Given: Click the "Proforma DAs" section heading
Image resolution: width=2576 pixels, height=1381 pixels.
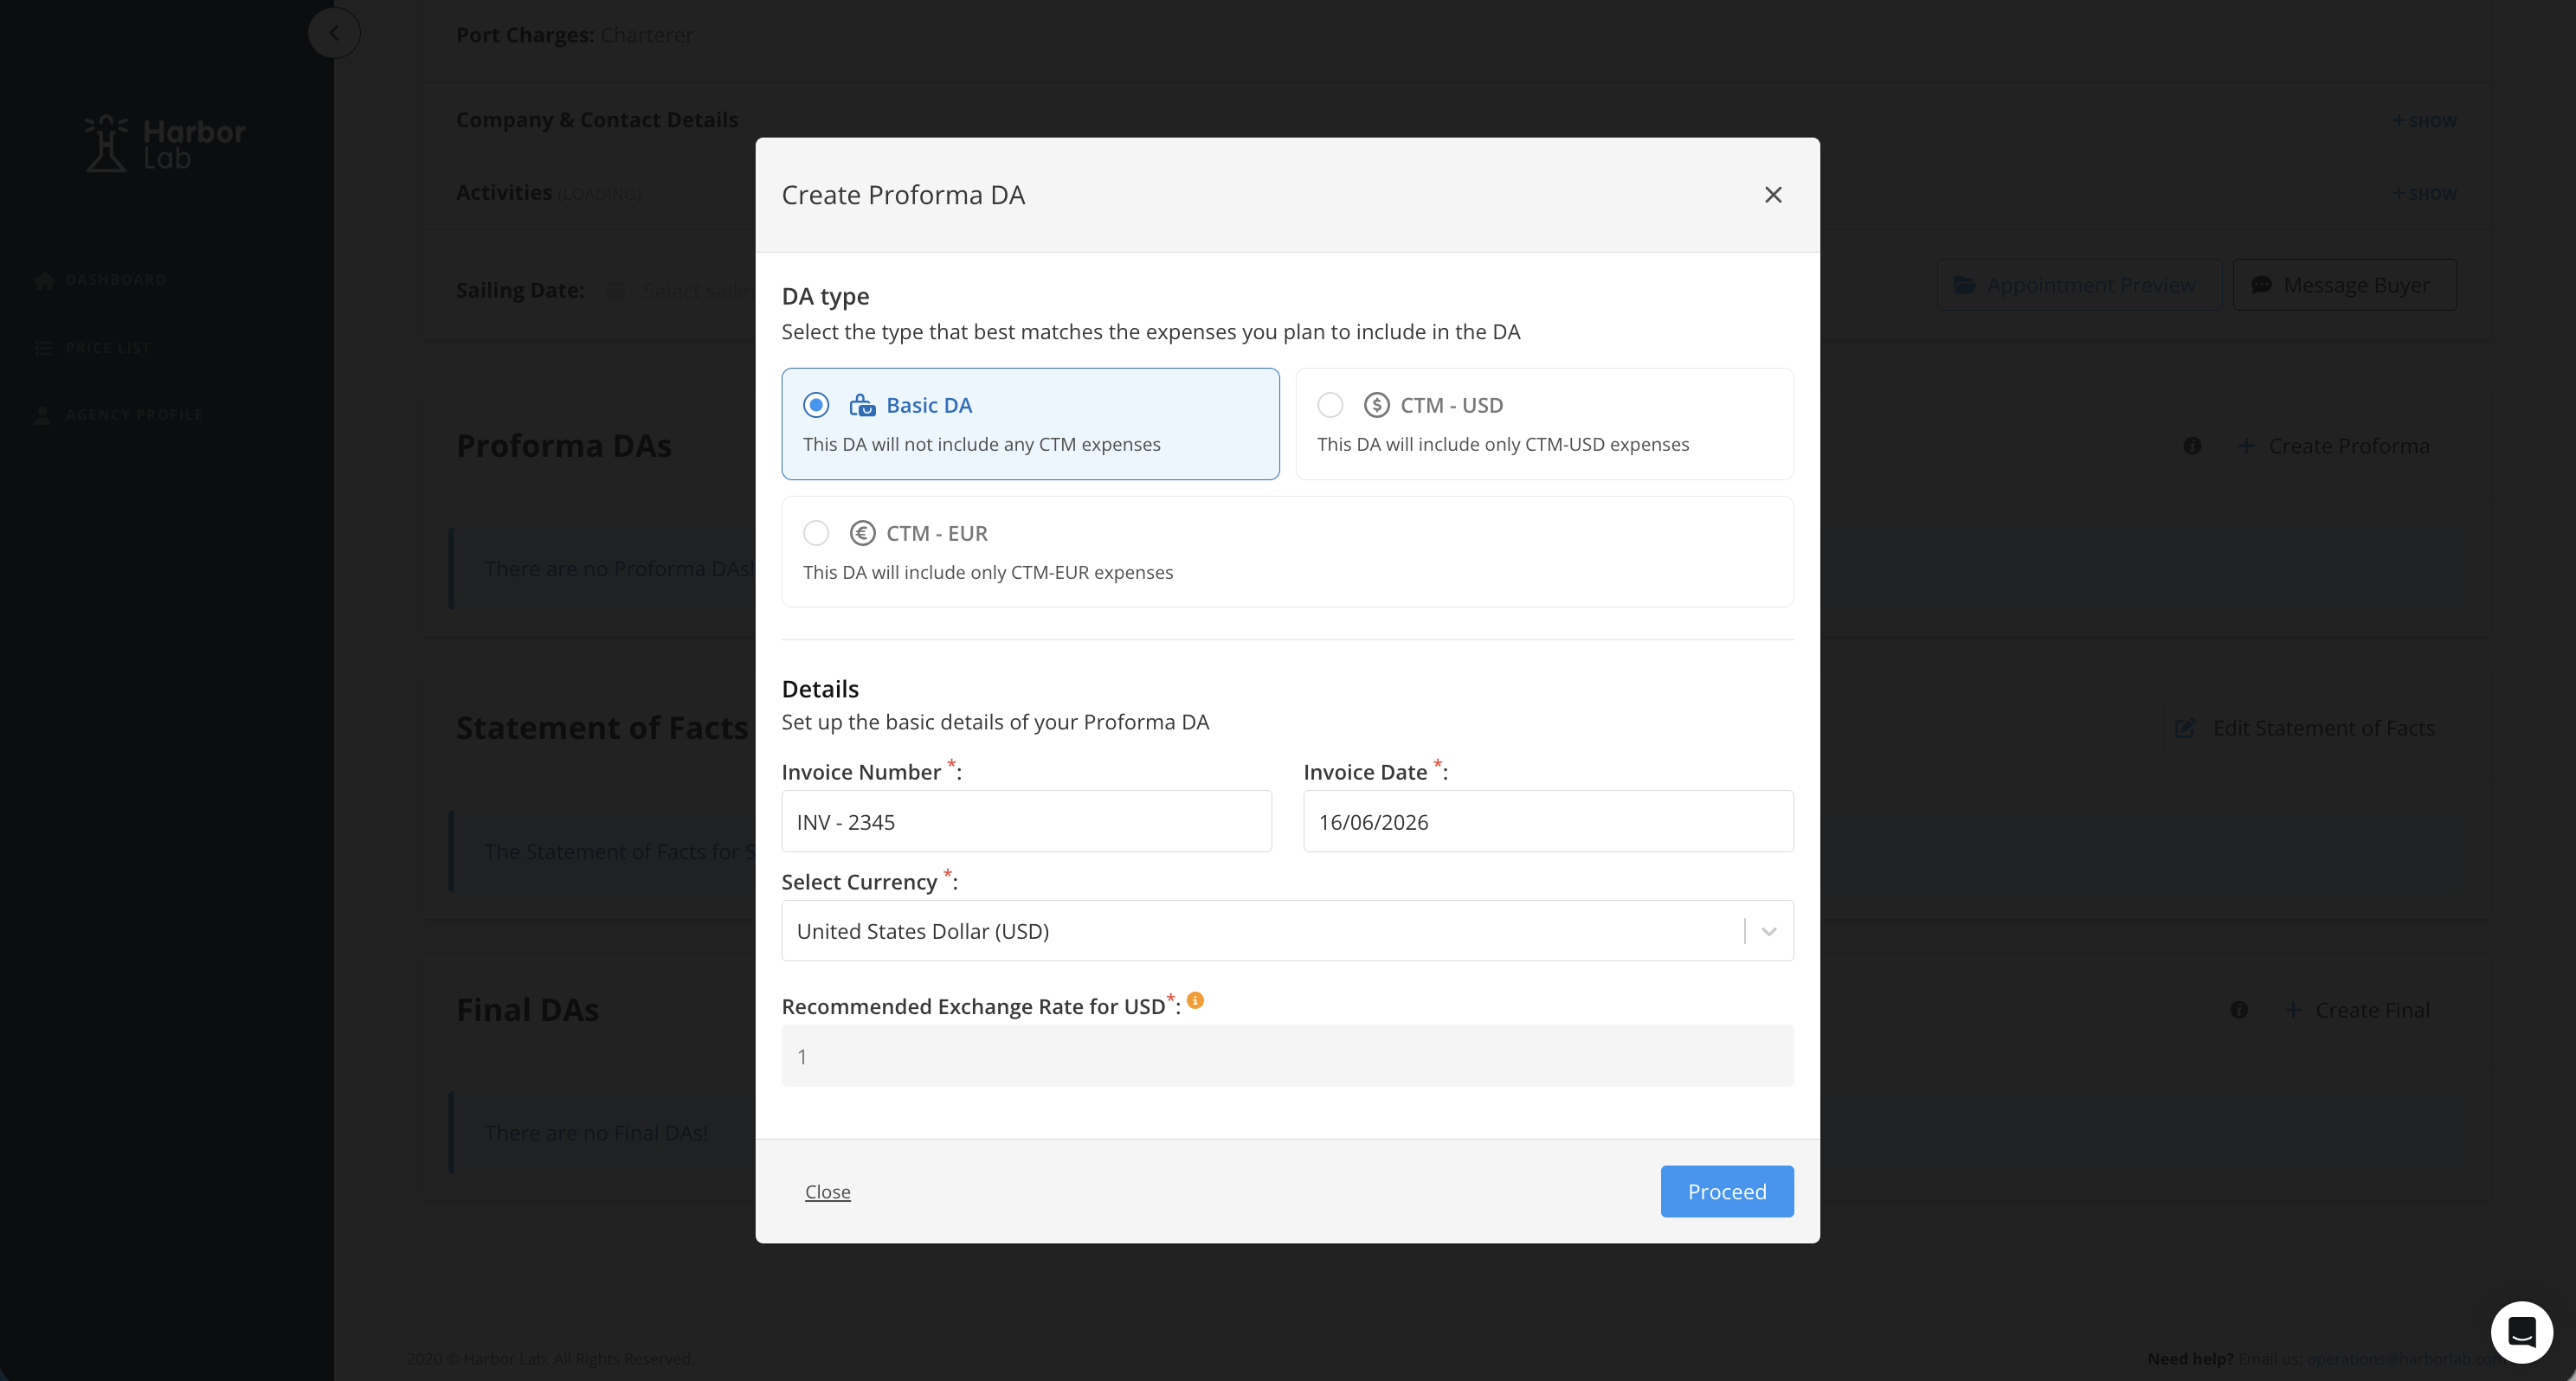Looking at the screenshot, I should (564, 446).
